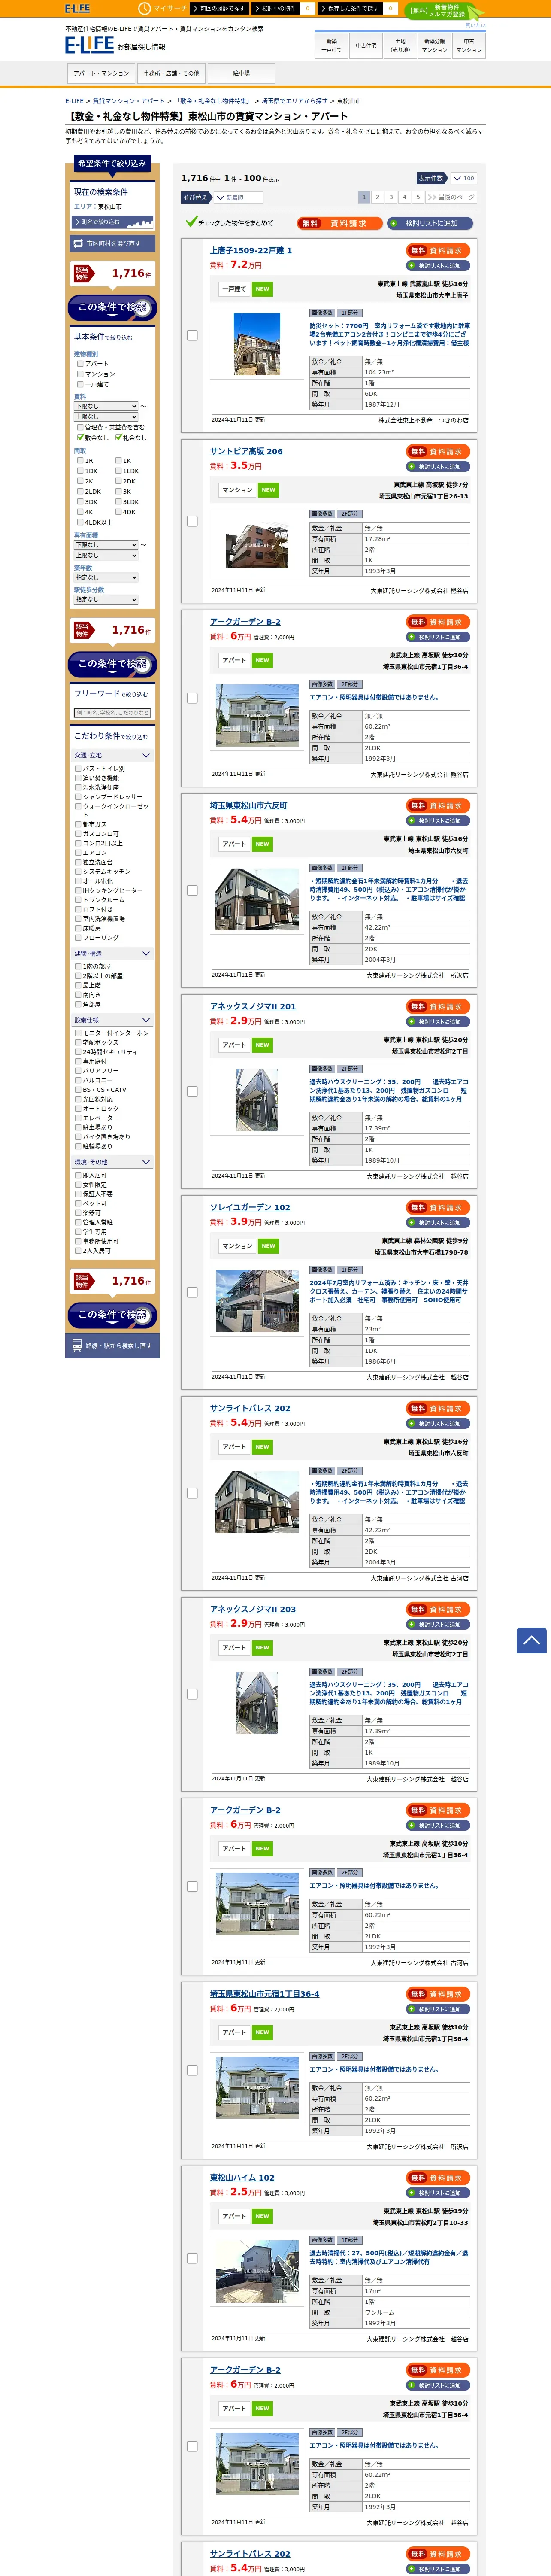Open 築年数 指定なし dropdown

coord(106,578)
